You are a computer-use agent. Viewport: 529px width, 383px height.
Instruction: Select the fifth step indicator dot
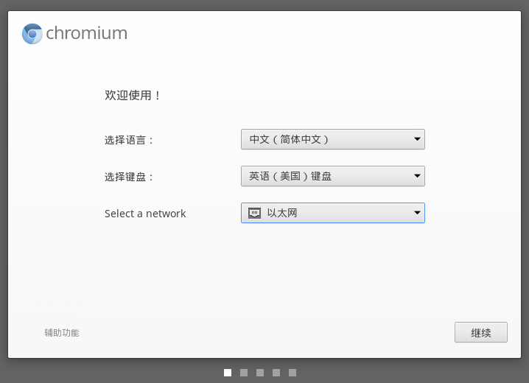click(x=292, y=373)
